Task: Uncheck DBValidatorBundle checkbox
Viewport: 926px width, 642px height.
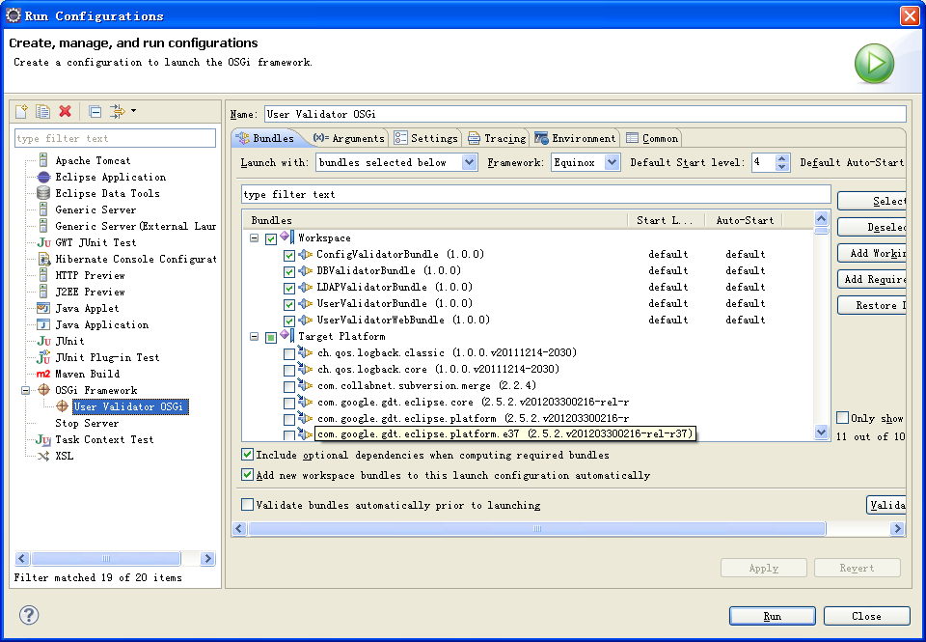Action: [x=288, y=272]
